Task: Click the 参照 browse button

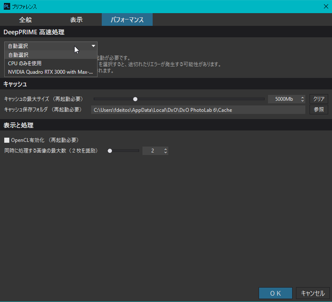Action: coord(319,110)
